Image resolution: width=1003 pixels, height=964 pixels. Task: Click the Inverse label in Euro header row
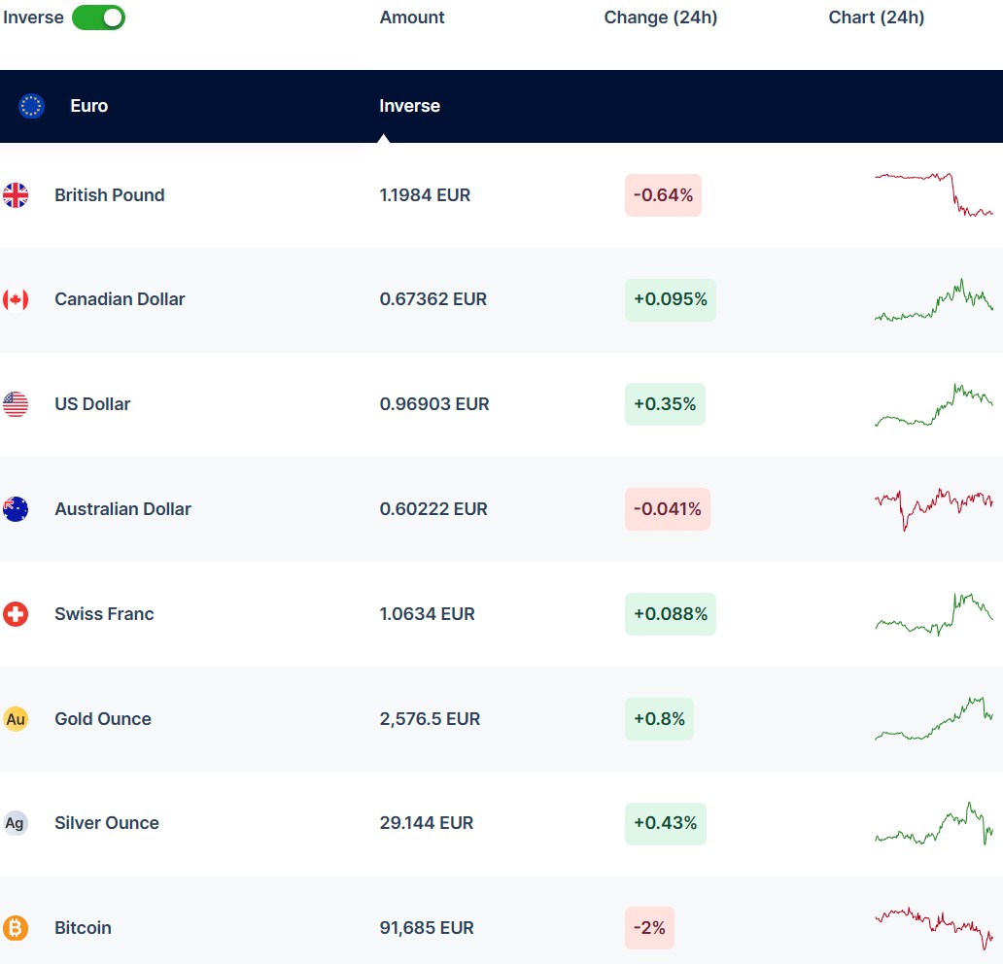(409, 106)
